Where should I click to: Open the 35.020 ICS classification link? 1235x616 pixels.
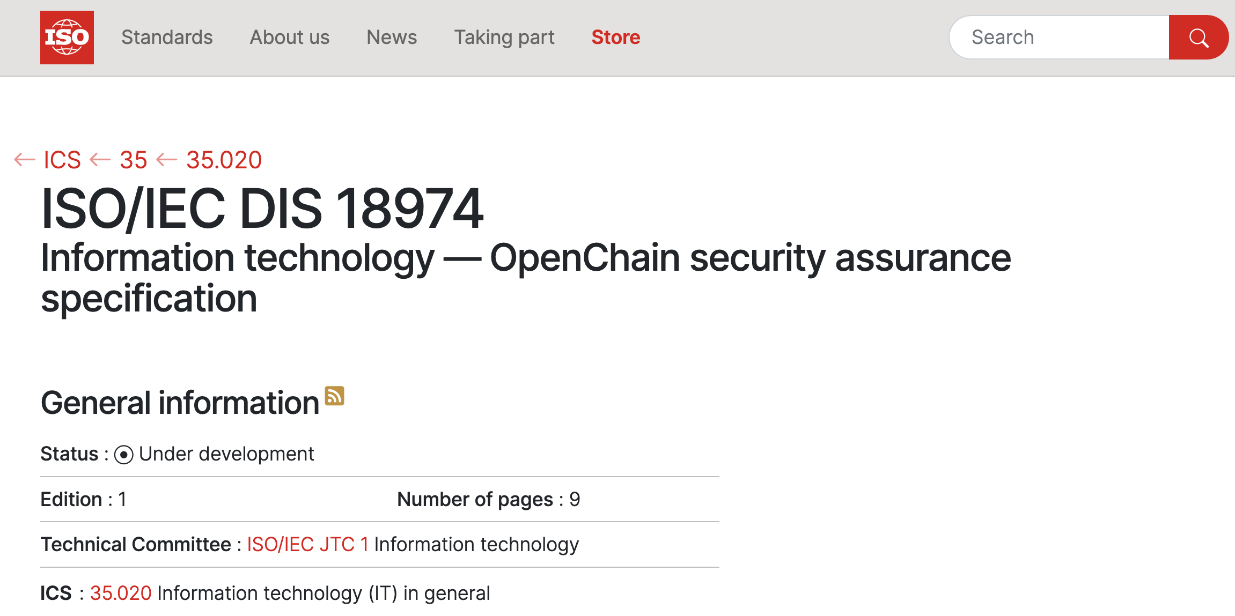(121, 593)
